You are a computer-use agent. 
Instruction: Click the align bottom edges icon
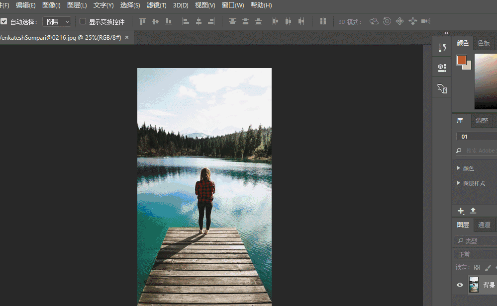[x=169, y=21]
